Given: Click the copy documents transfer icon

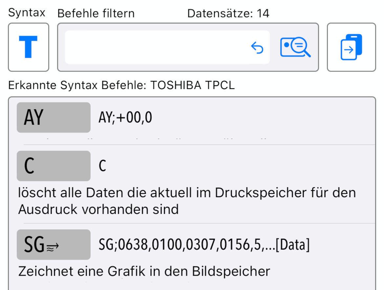Looking at the screenshot, I should tap(351, 47).
